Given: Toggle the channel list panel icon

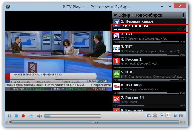Looking at the screenshot, I should click(x=168, y=115).
